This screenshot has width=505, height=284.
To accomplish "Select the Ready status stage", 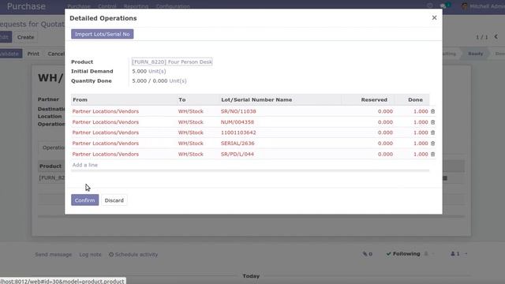I will (x=475, y=54).
